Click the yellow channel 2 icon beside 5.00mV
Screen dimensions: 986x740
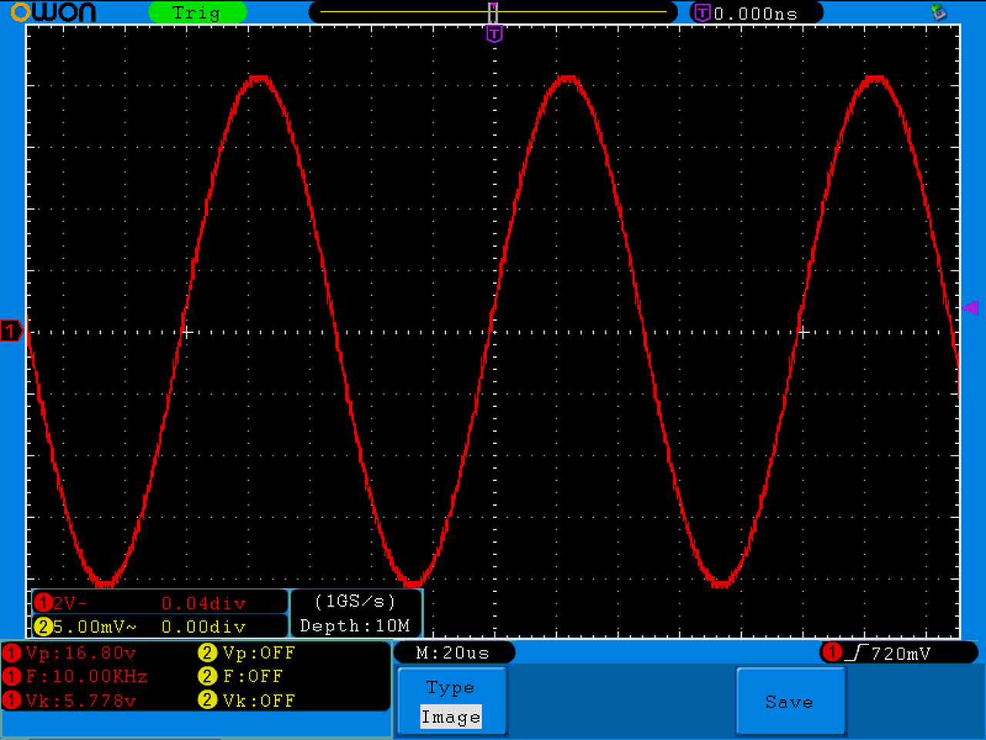(43, 627)
